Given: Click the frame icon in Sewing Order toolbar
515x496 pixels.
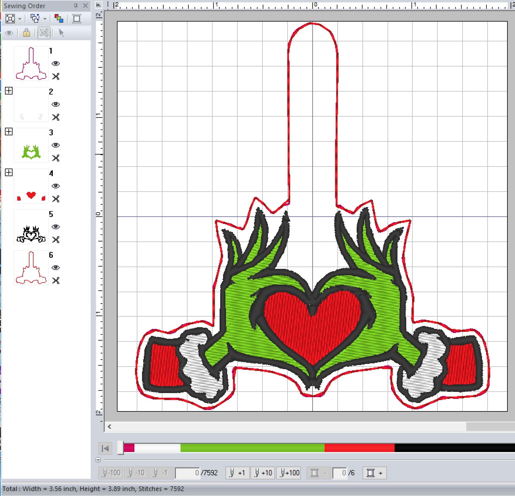Looking at the screenshot, I should (77, 19).
